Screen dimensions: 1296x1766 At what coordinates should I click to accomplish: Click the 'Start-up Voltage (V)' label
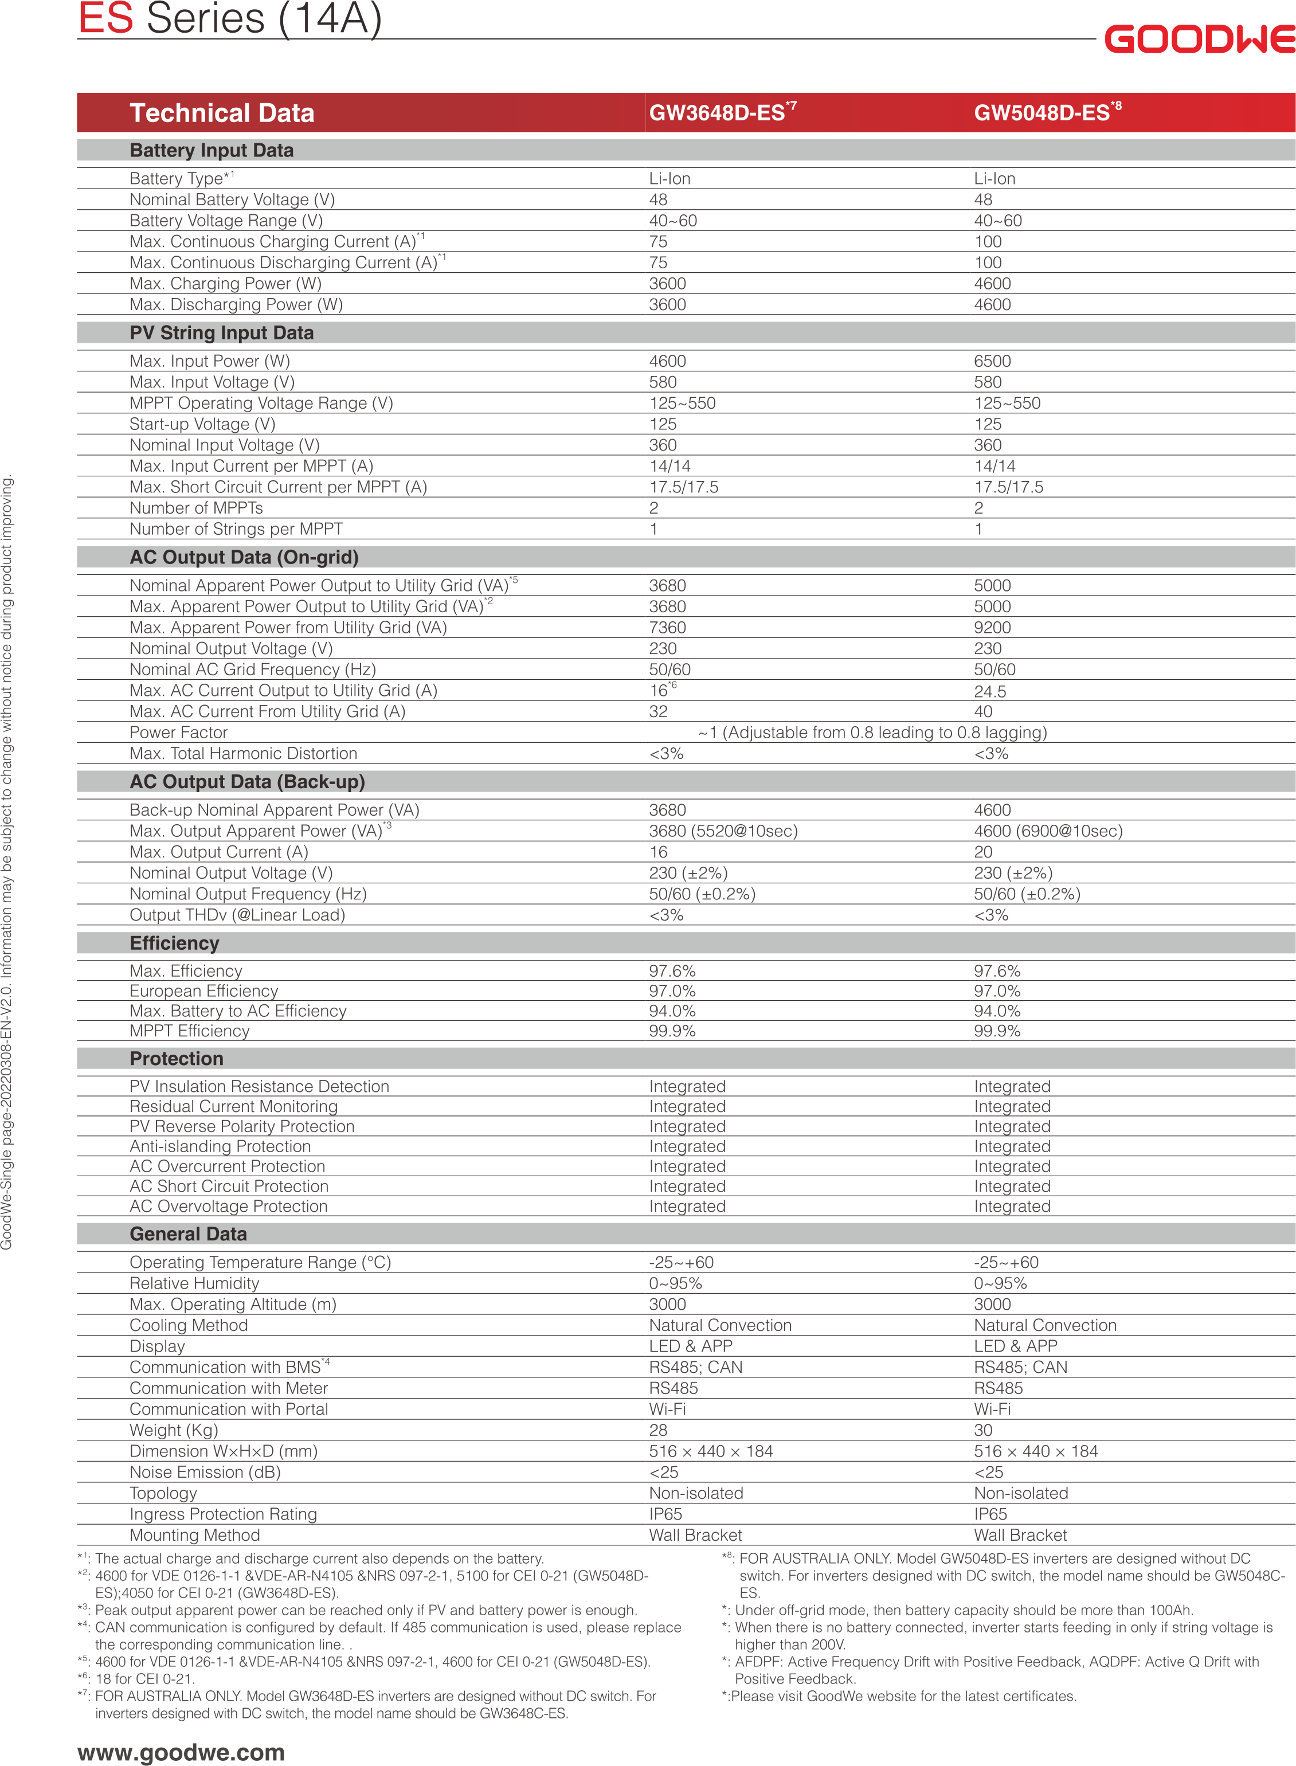(202, 424)
